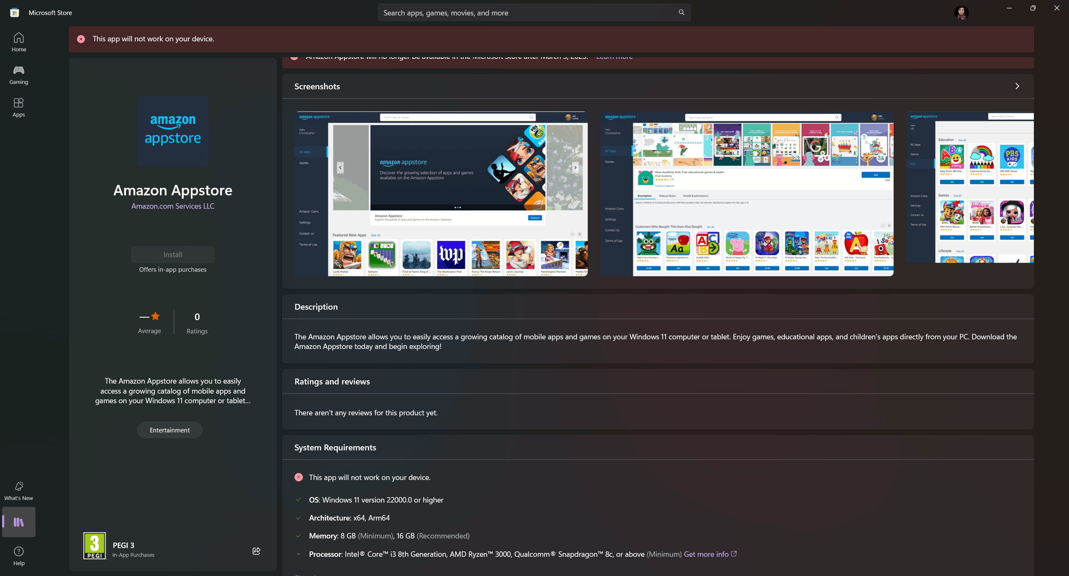Viewport: 1069px width, 576px height.
Task: Click the System Requirements heading
Action: point(335,447)
